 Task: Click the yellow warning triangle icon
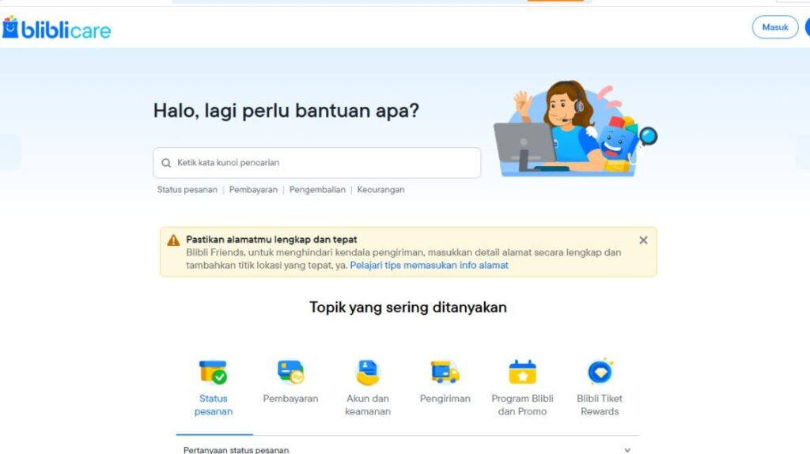pyautogui.click(x=173, y=240)
